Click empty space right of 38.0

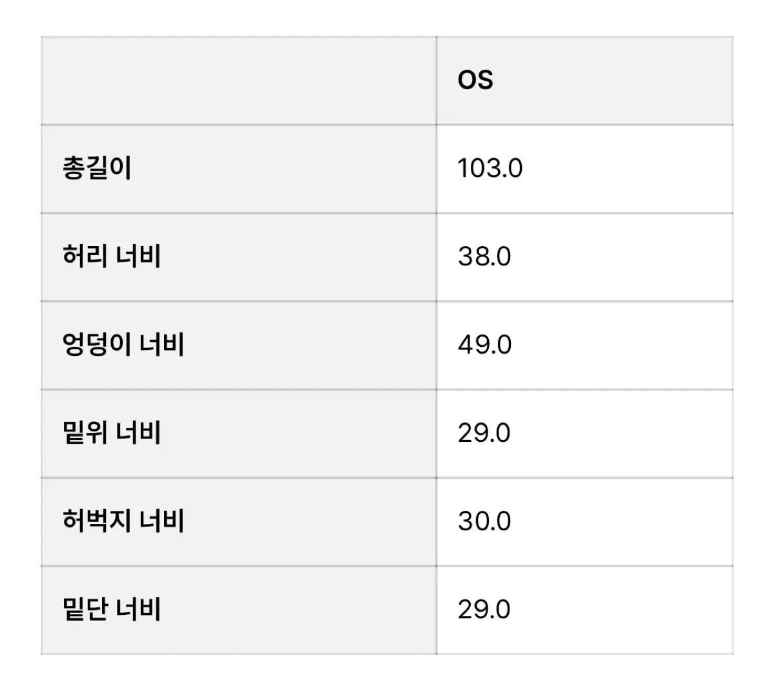pos(623,257)
